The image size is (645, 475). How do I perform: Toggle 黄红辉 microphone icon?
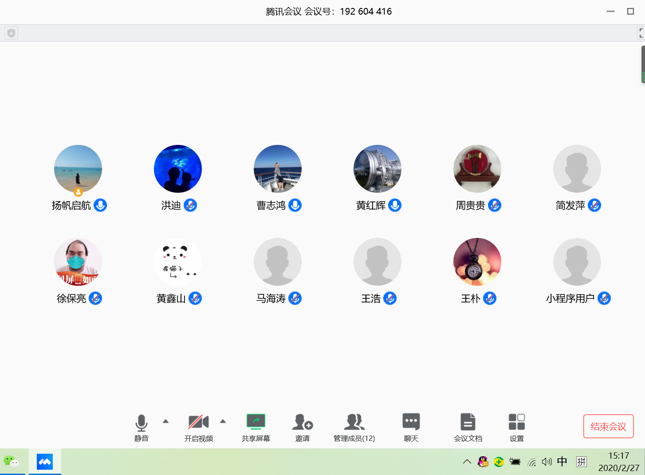[395, 205]
